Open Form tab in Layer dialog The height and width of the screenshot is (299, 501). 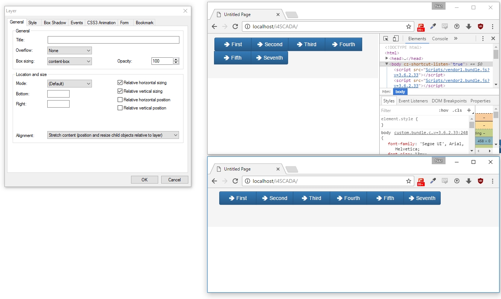pos(124,23)
